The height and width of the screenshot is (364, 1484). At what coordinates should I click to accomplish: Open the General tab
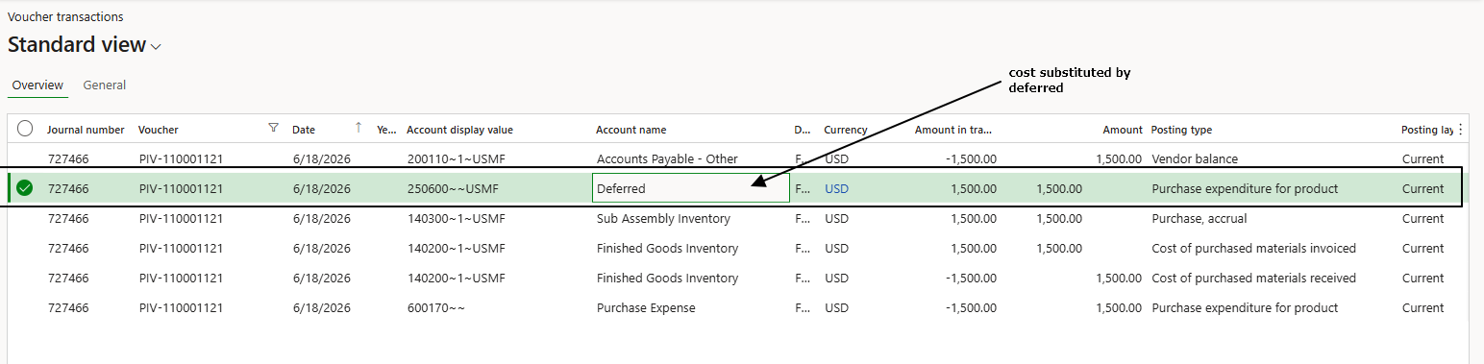click(x=105, y=85)
